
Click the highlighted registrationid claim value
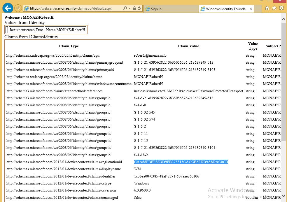pyautogui.click(x=181, y=162)
